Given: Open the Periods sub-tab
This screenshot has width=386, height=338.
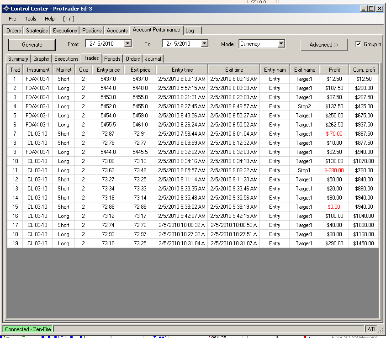Looking at the screenshot, I should [x=112, y=59].
